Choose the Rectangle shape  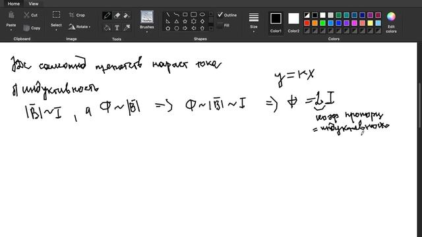click(185, 14)
